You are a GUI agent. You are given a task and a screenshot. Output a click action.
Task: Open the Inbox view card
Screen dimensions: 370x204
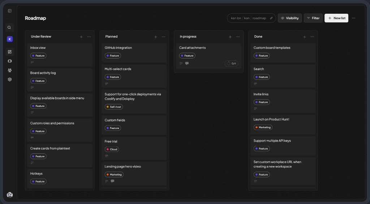point(60,55)
